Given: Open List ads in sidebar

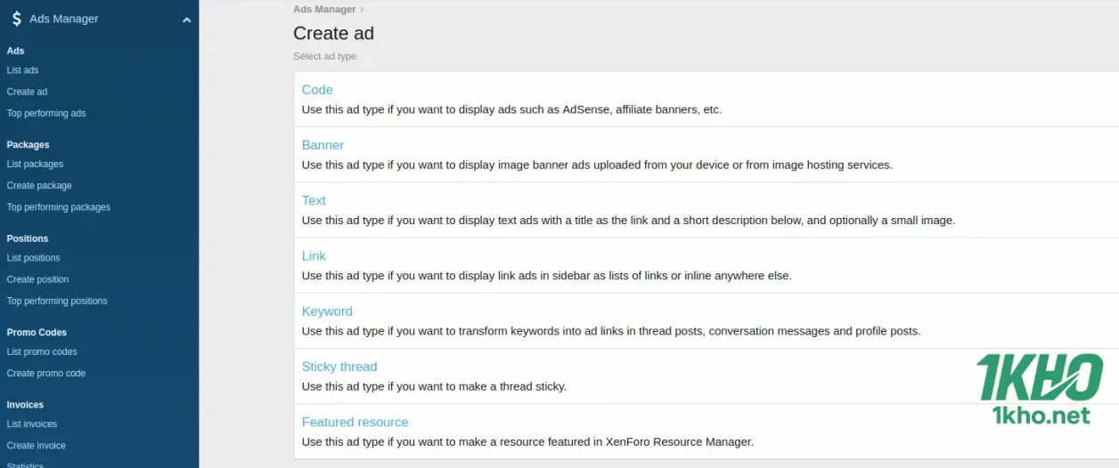Looking at the screenshot, I should 22,70.
